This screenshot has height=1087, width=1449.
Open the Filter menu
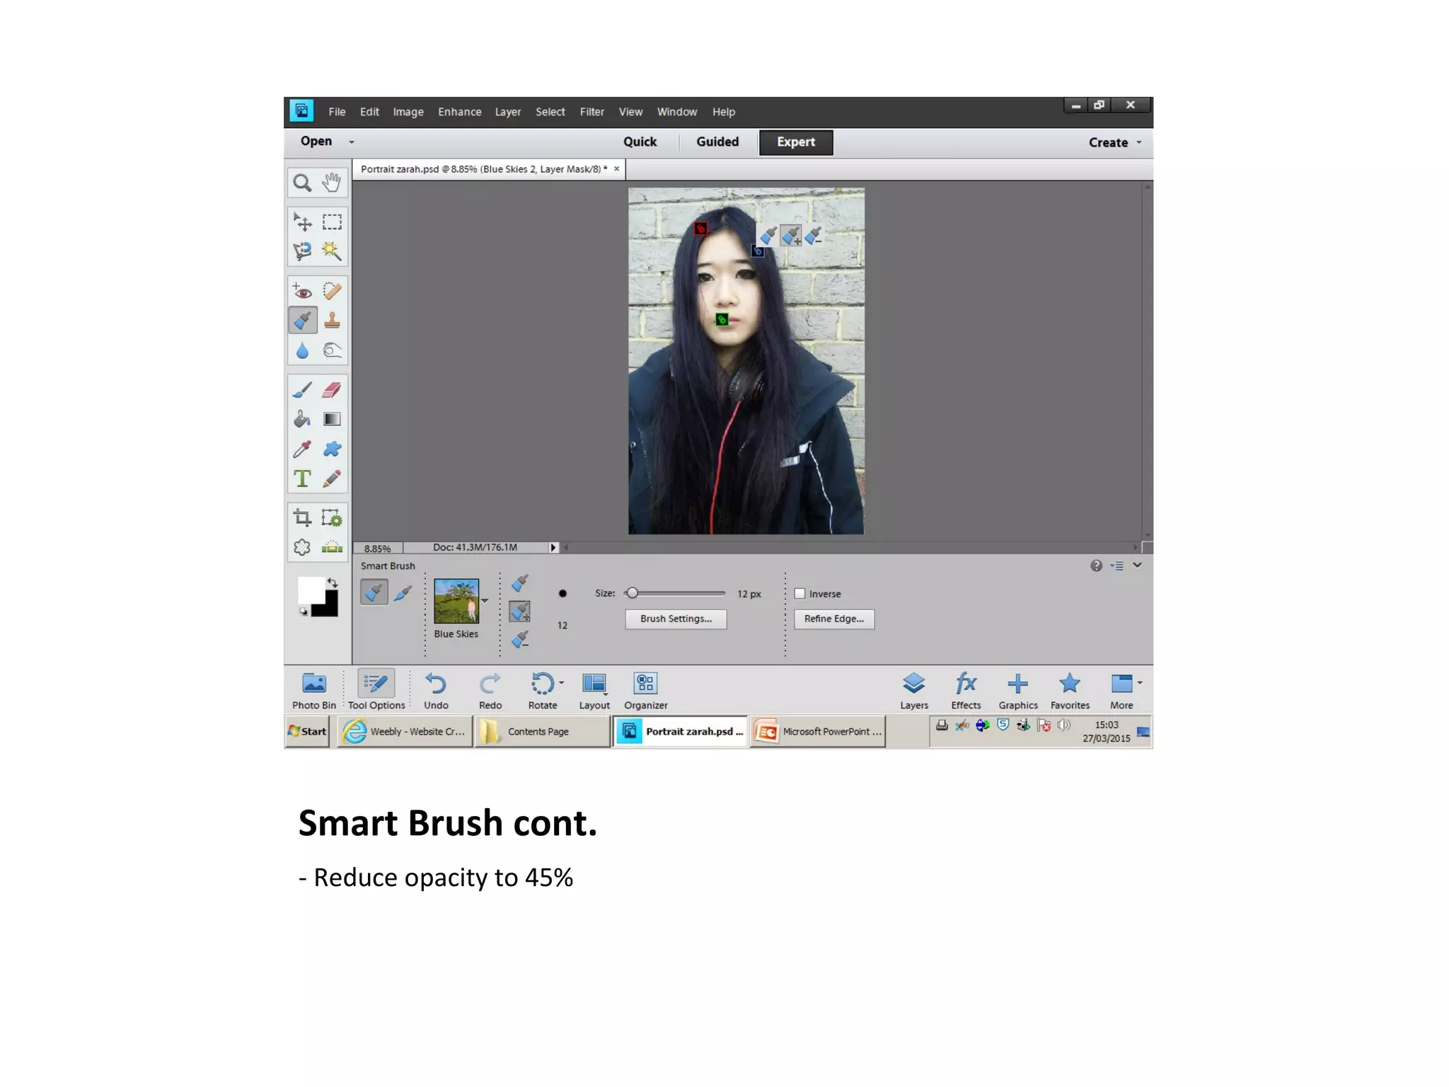click(x=592, y=112)
